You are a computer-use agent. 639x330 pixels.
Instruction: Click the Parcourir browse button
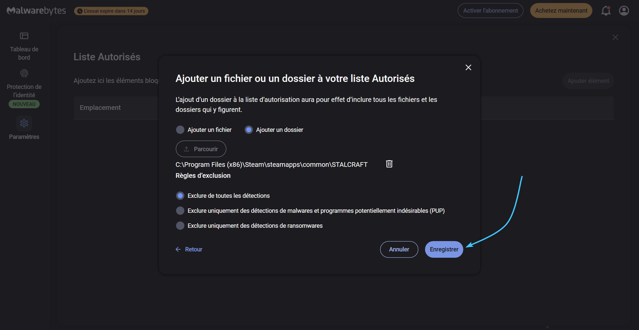click(x=201, y=149)
